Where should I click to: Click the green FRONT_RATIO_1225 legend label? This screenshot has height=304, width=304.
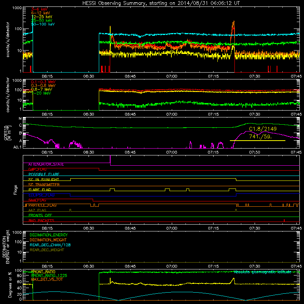[x=49, y=276]
